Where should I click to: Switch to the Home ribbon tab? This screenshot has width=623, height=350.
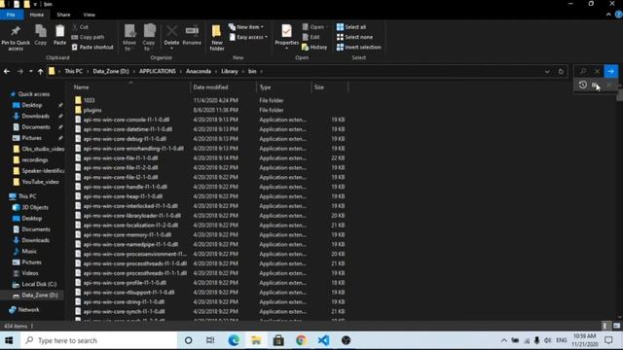37,15
